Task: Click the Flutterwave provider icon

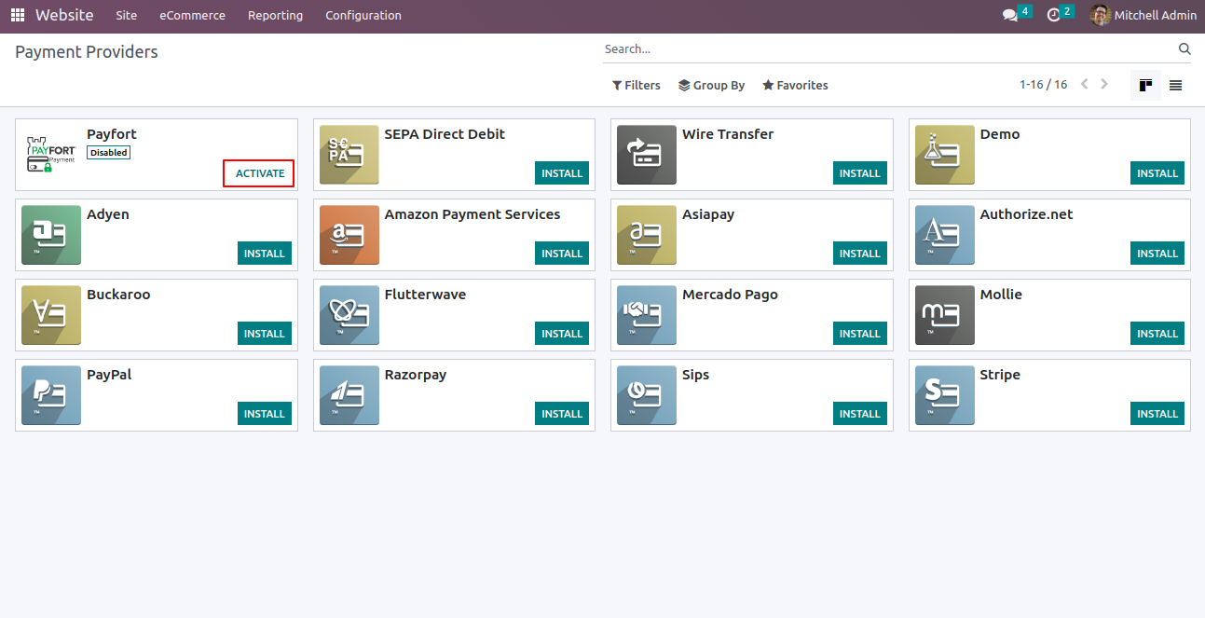Action: 349,315
